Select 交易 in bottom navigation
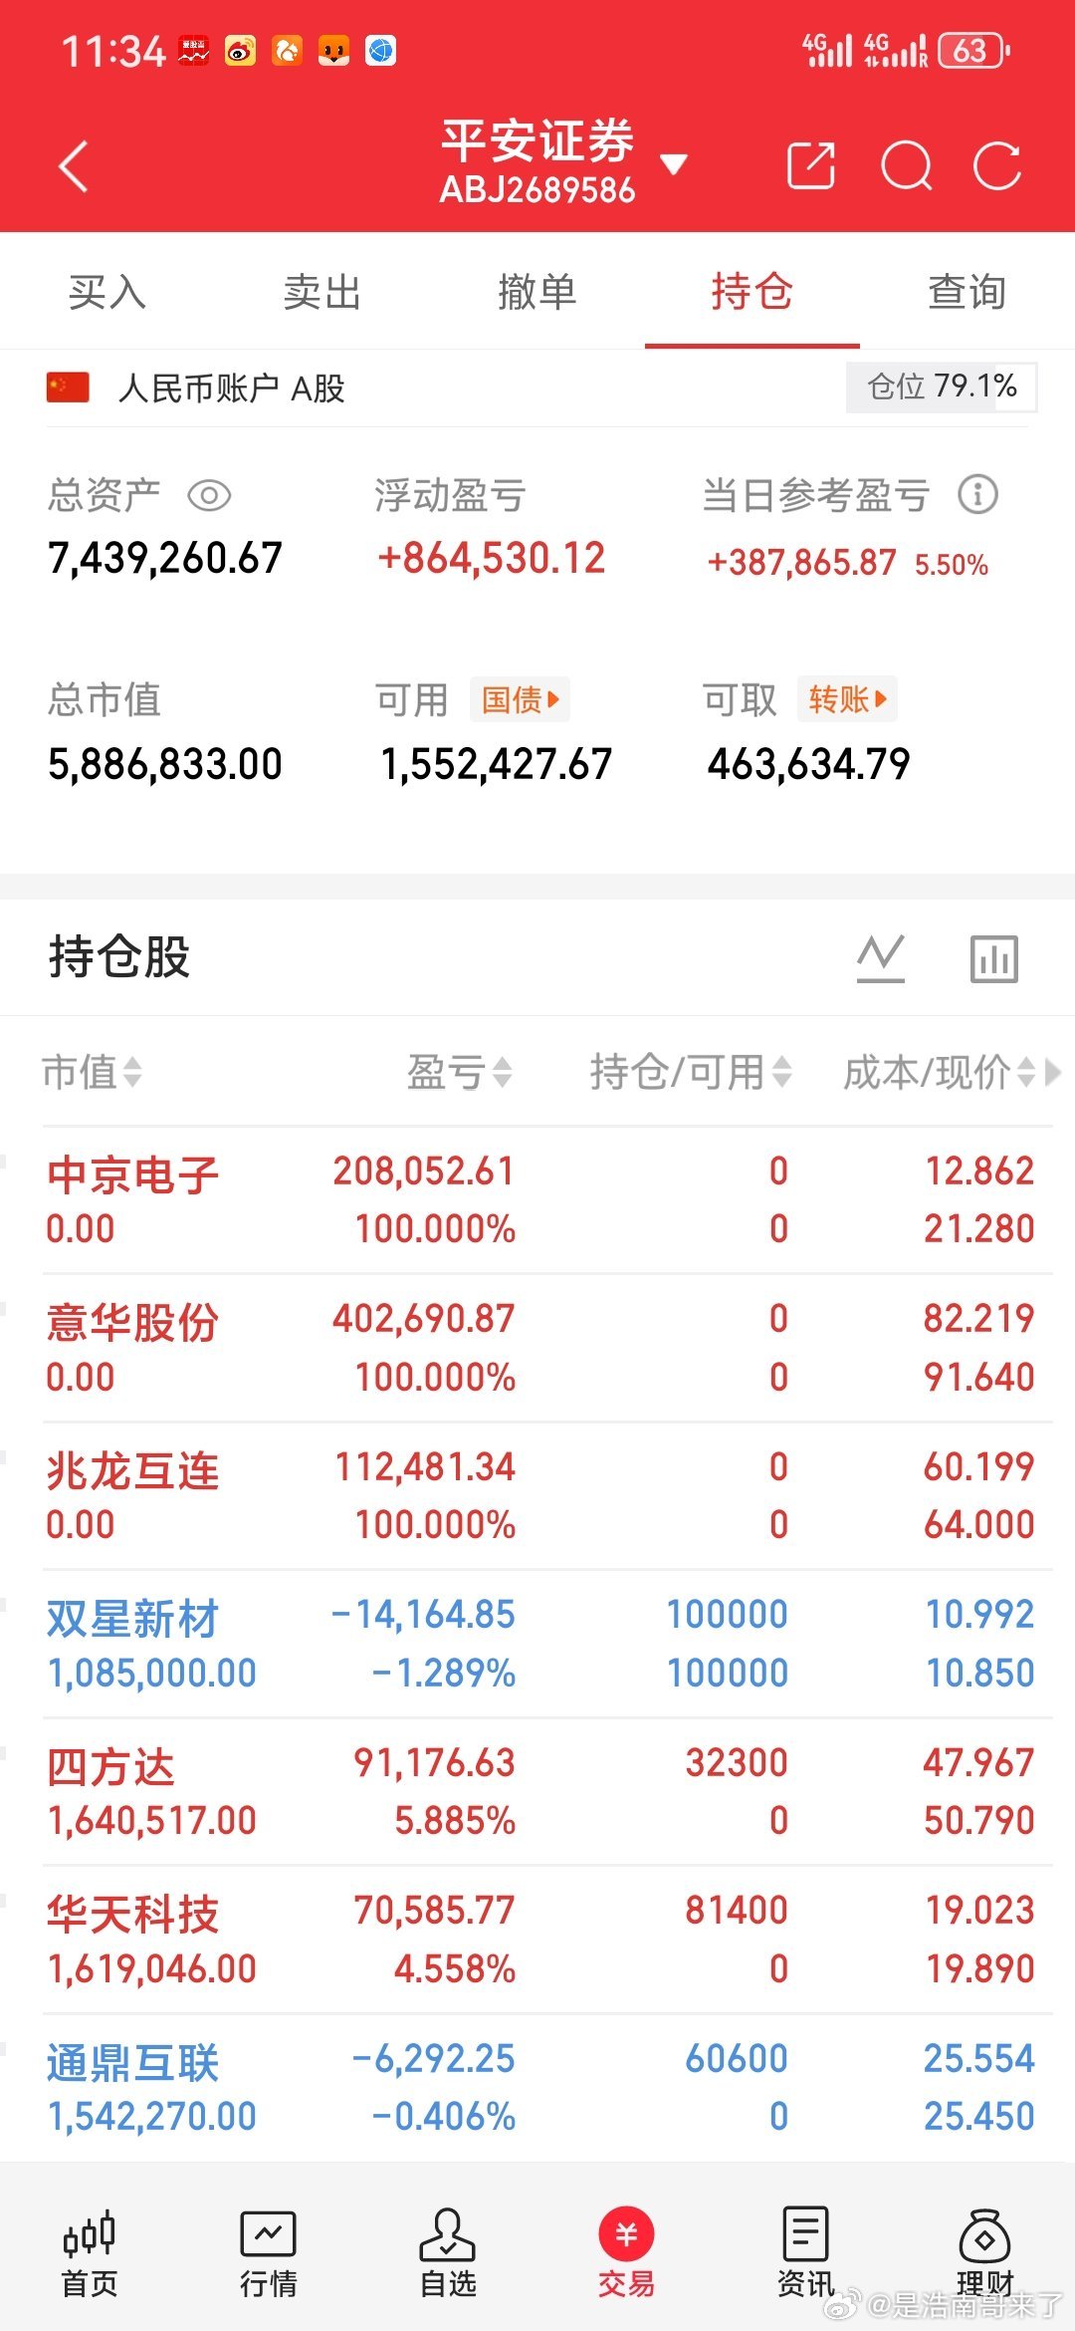The width and height of the screenshot is (1075, 2331). coord(627,2254)
